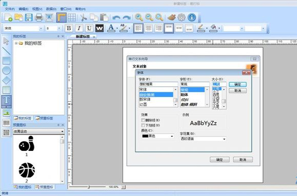Viewport: 297px width, 196px height.
Task: Enable the underline (下划线) checkbox
Action: (x=143, y=126)
